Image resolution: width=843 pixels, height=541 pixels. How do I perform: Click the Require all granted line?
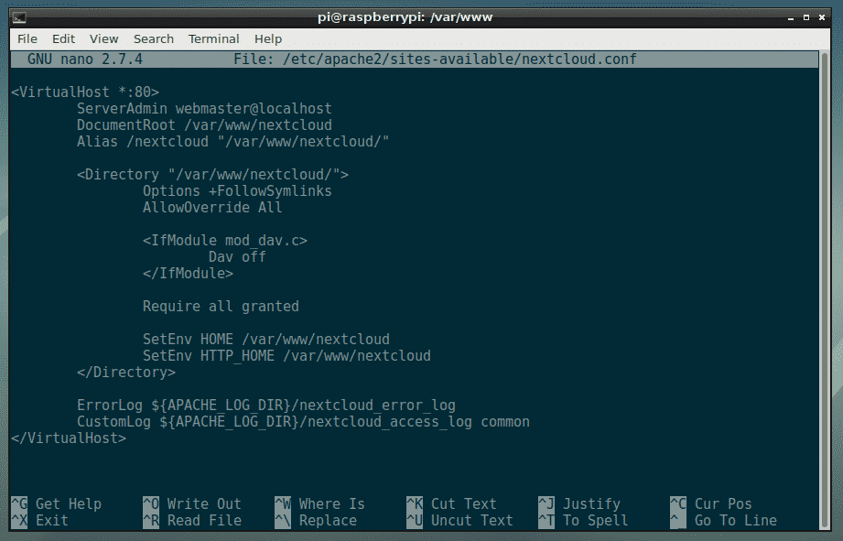click(x=221, y=307)
